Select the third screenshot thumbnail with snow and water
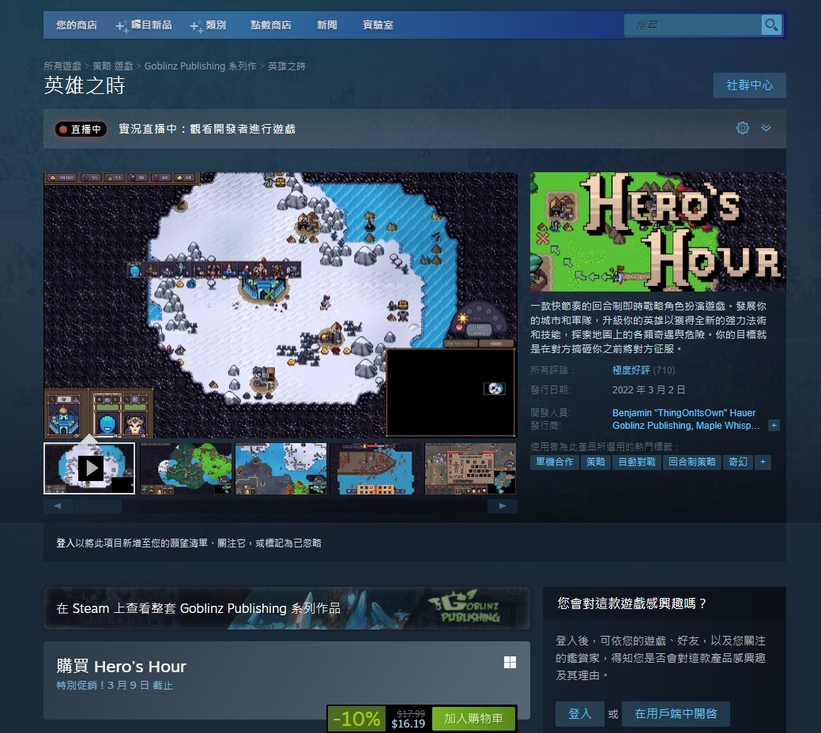 tap(281, 468)
